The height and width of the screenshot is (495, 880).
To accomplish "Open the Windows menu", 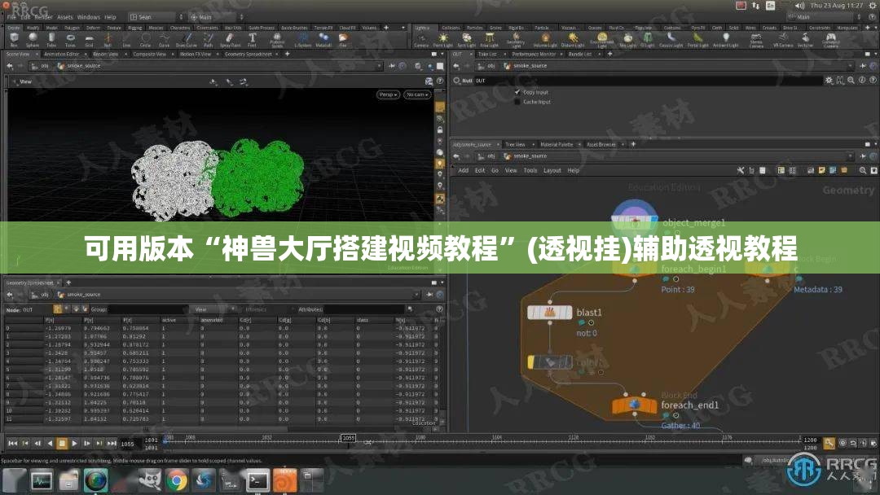I will (x=89, y=17).
